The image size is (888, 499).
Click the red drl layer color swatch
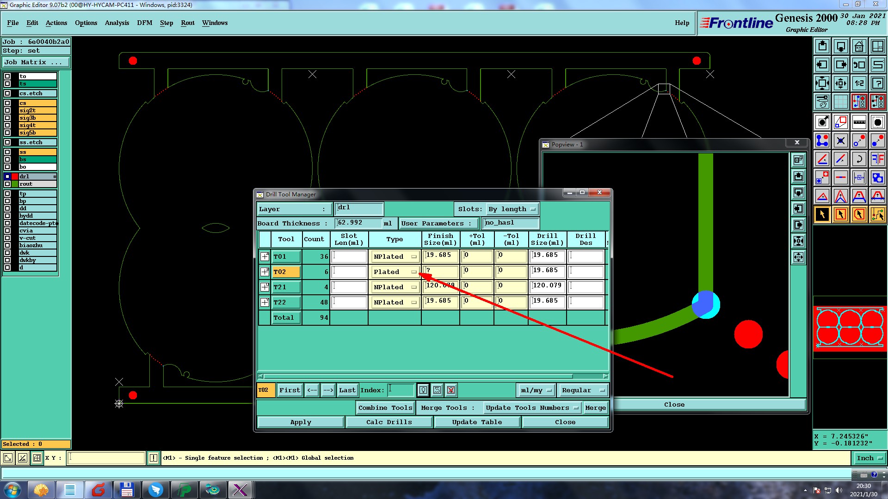pyautogui.click(x=15, y=176)
